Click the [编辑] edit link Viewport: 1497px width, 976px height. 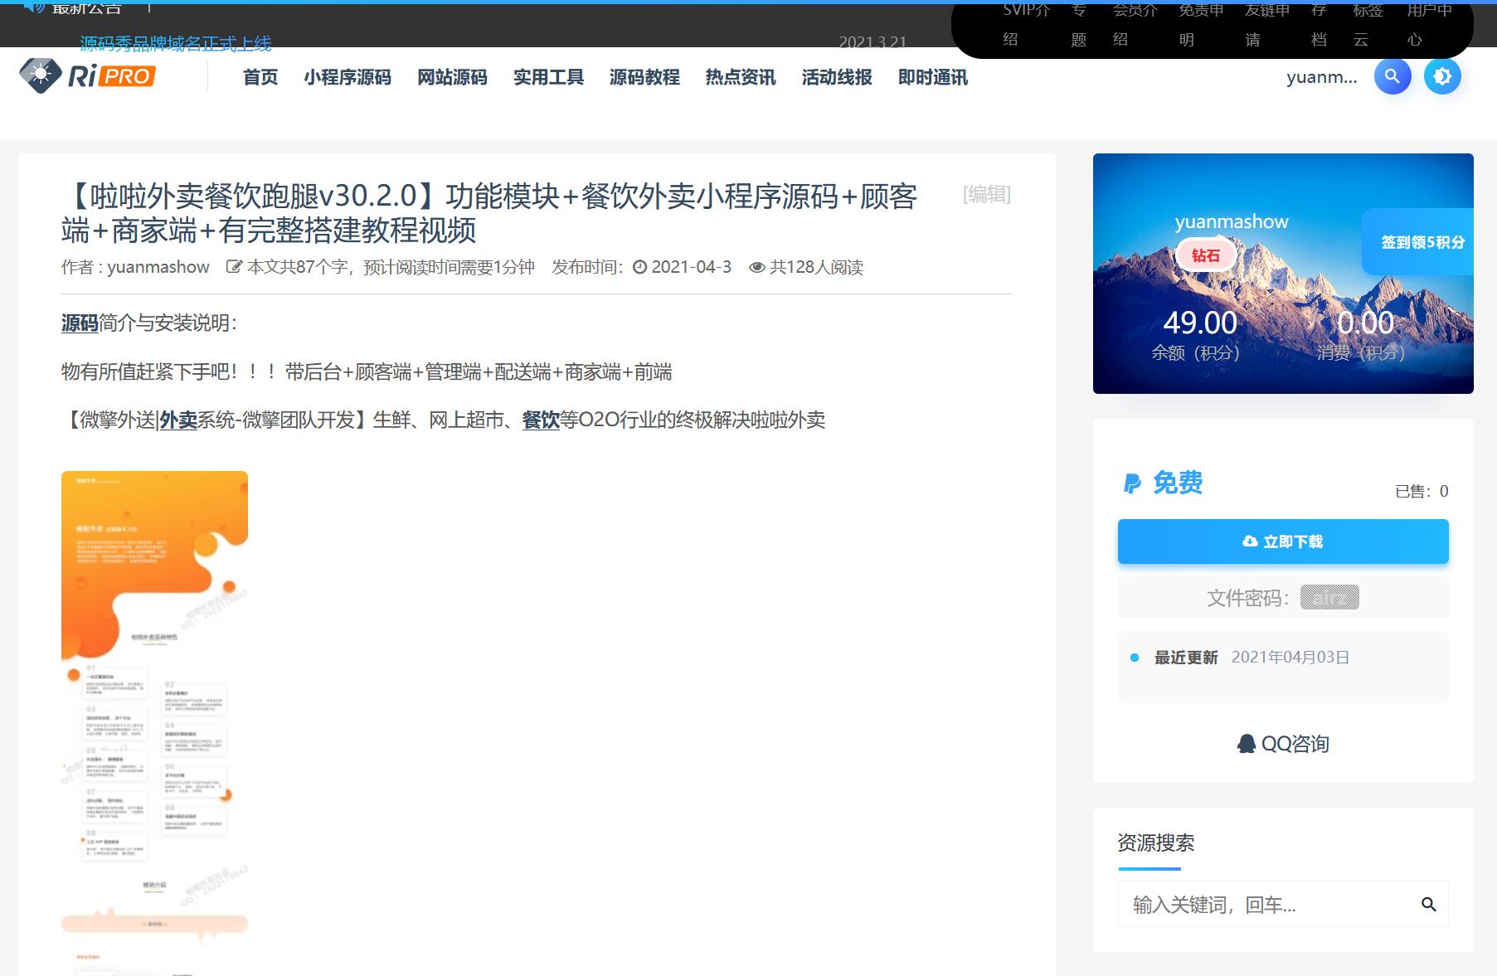pyautogui.click(x=986, y=194)
